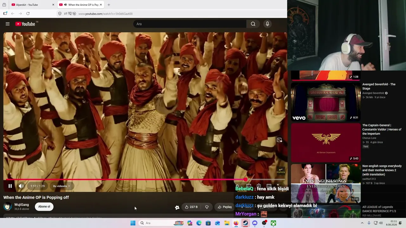Subscribe using the Abone ol button
The height and width of the screenshot is (228, 406).
pyautogui.click(x=44, y=207)
